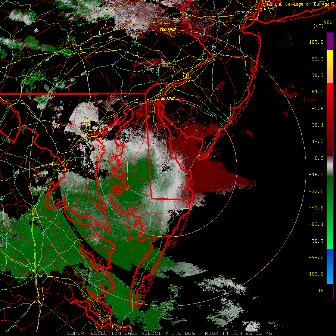Click the KDOX station identifier in caption
Image resolution: width=336 pixels, height=336 pixels.
(212, 333)
